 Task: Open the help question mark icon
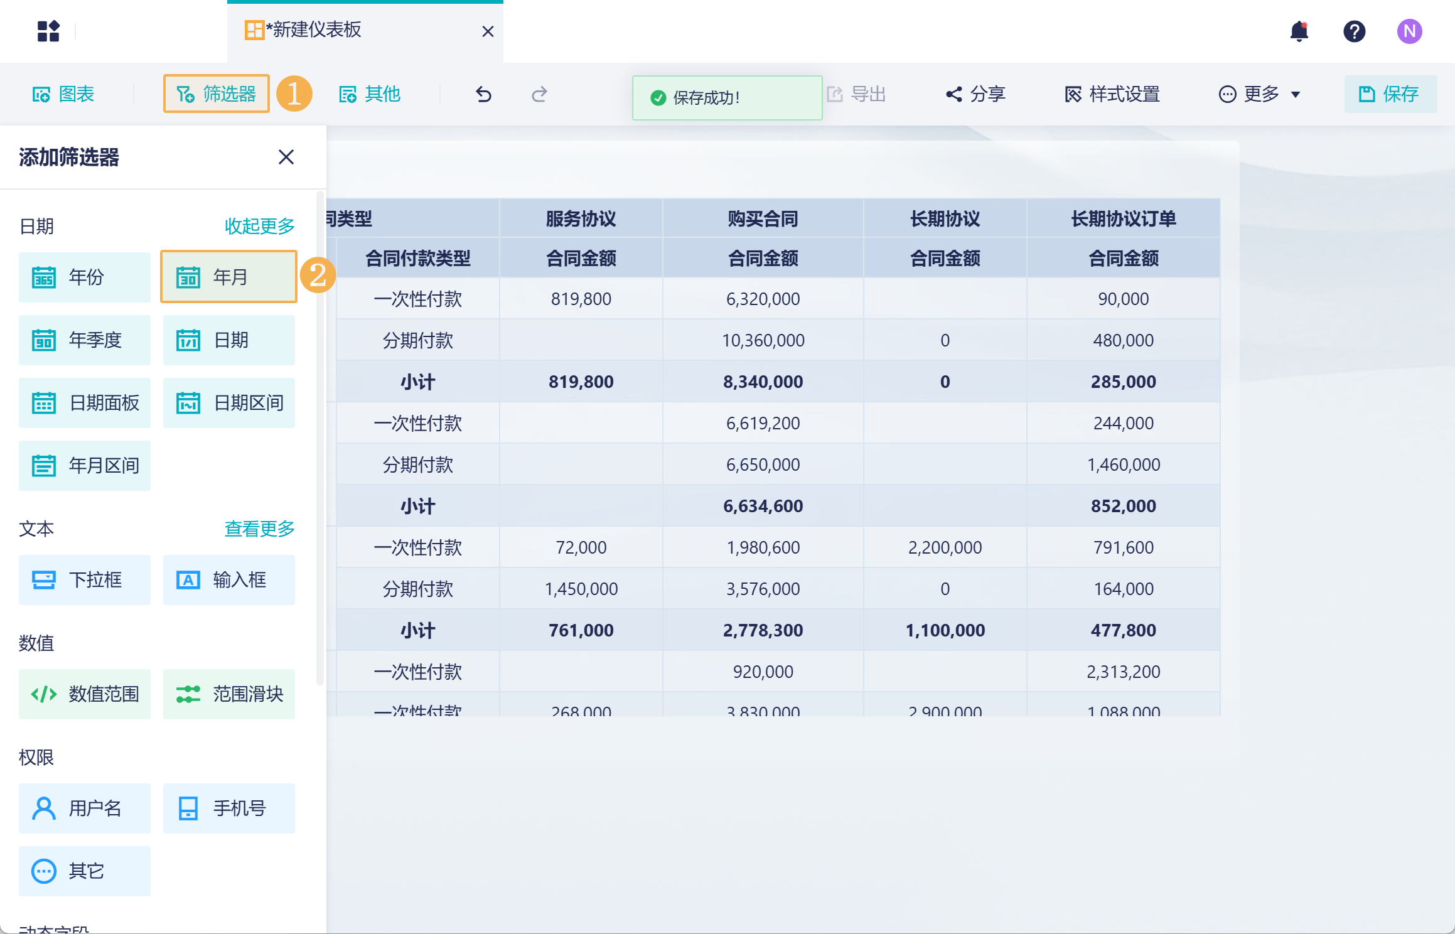point(1354,31)
